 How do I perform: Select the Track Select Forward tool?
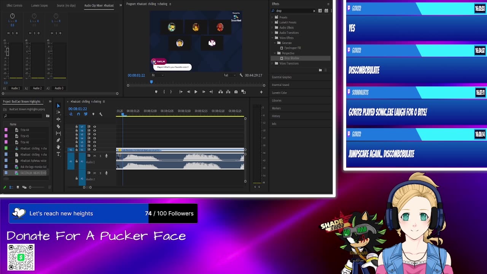coord(58,112)
